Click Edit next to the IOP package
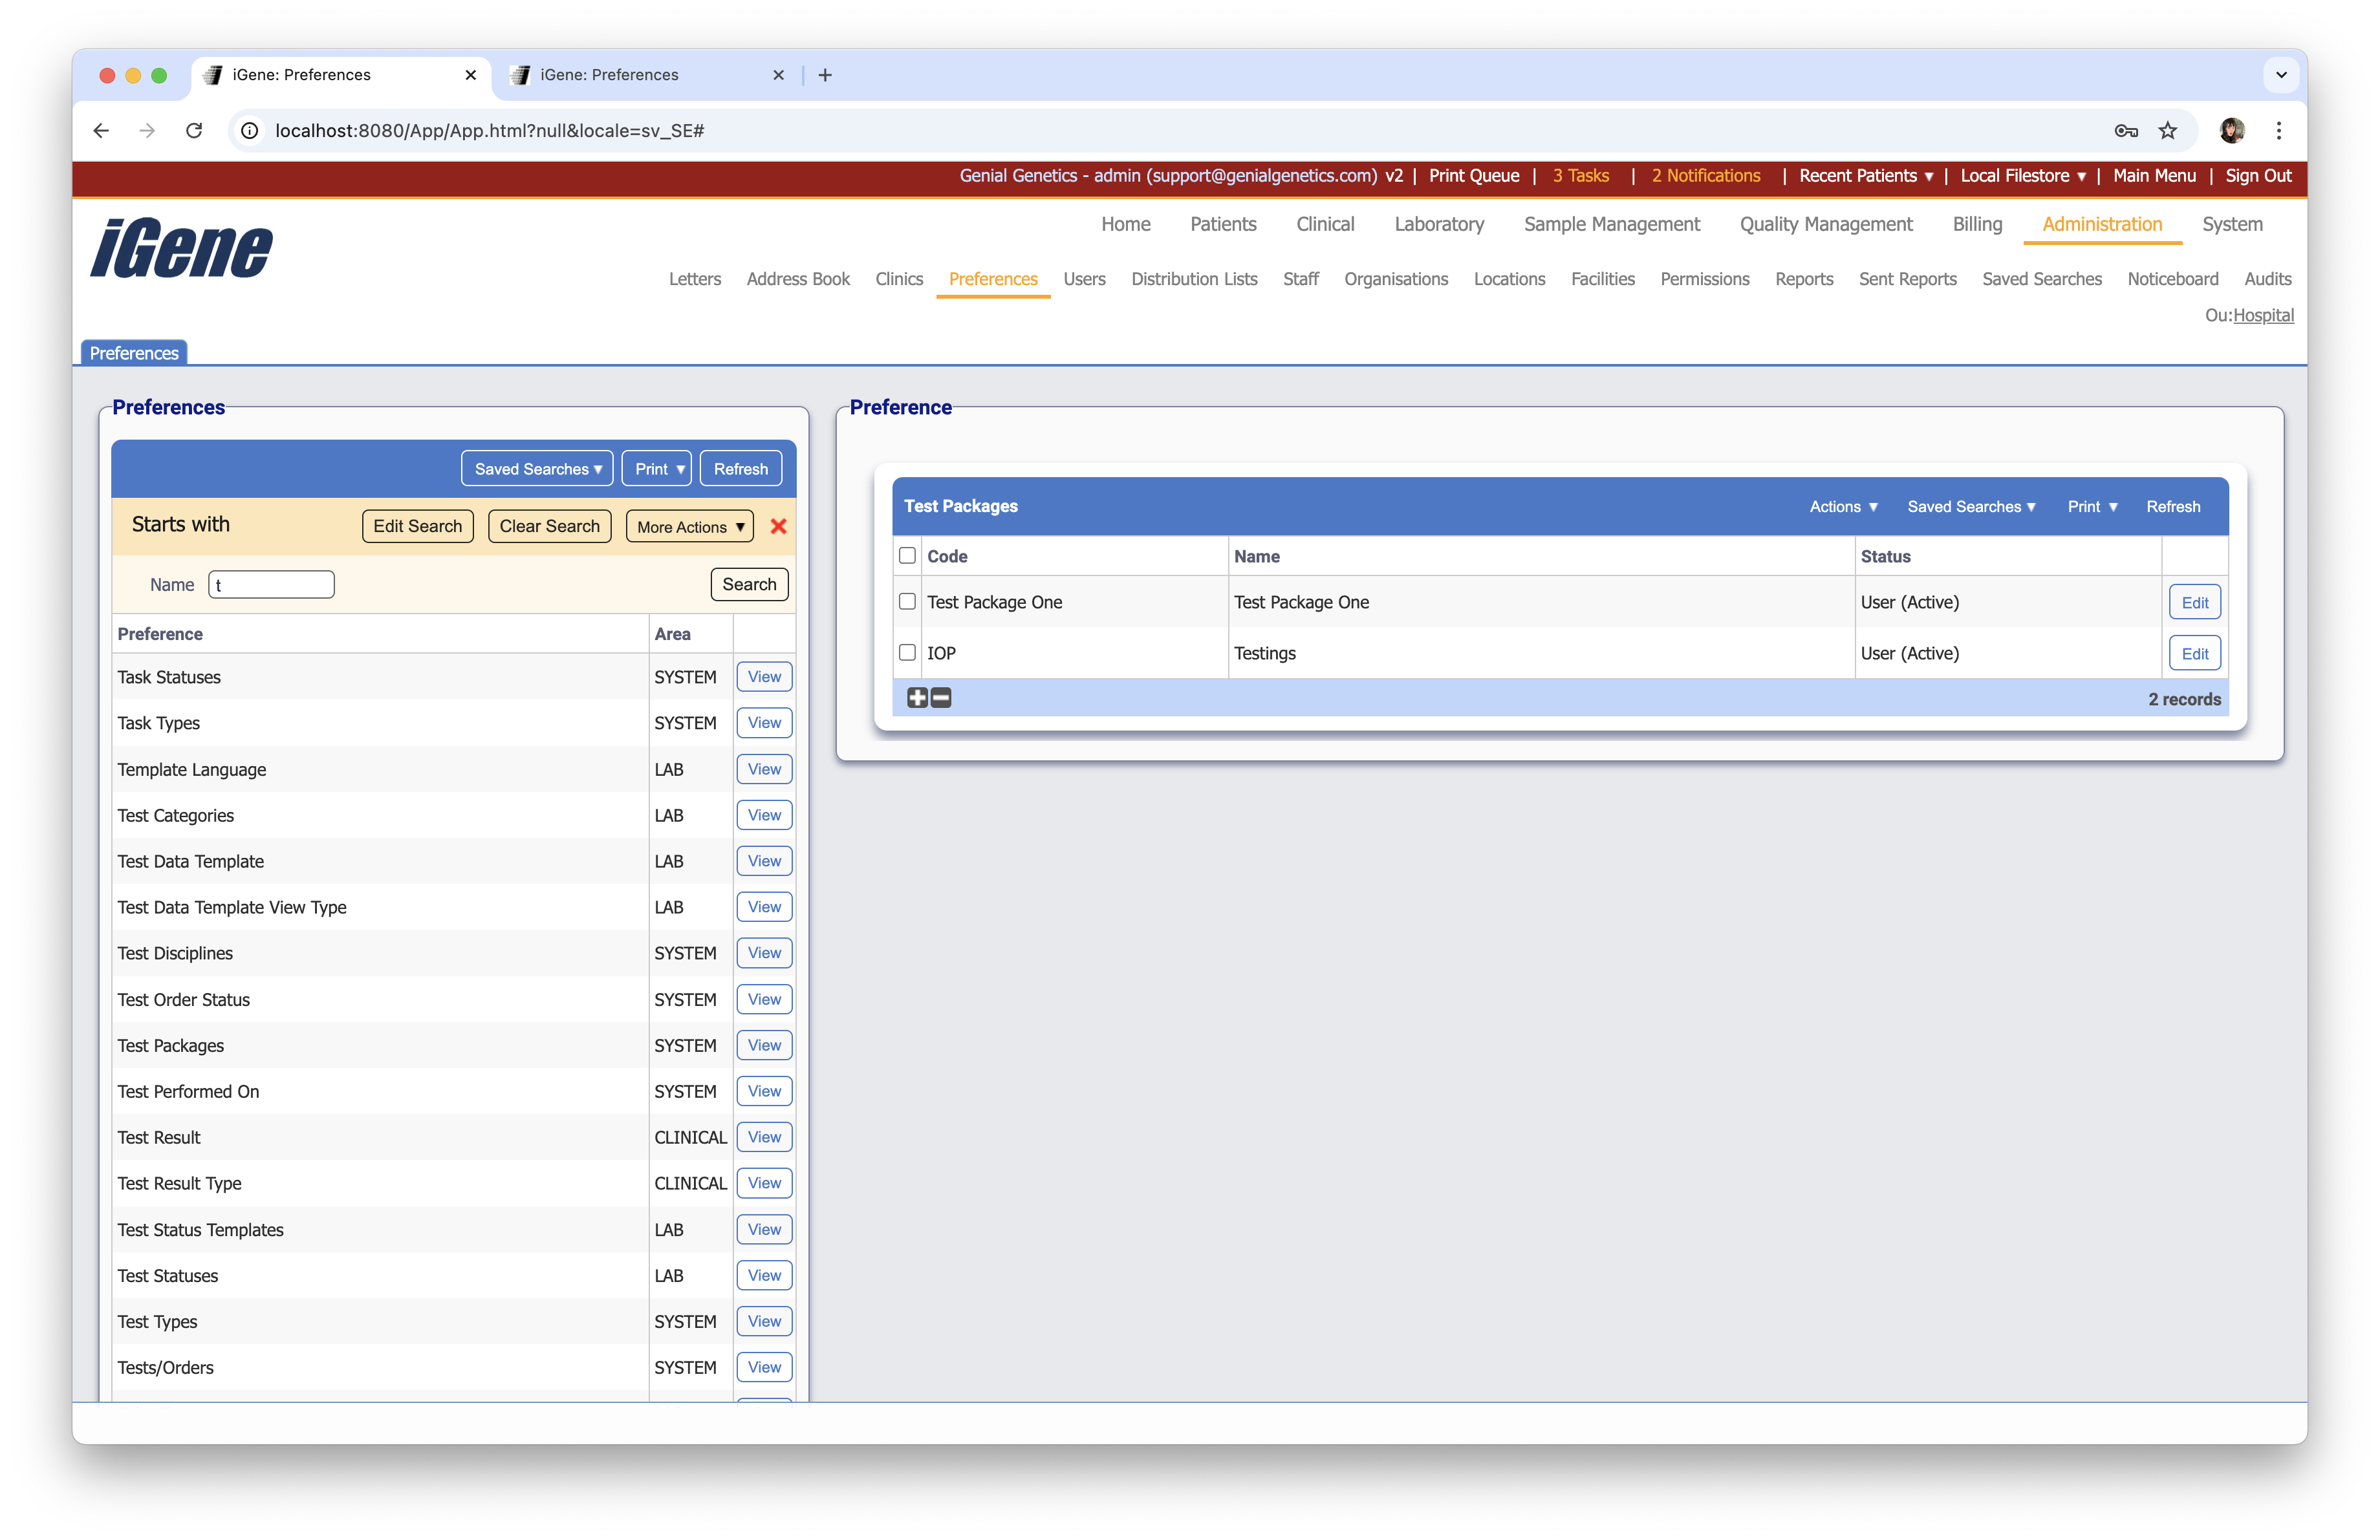 tap(2194, 652)
